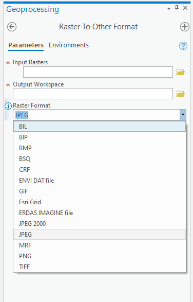
Task: Pin the Geoprocessing pane
Action: pos(177,8)
